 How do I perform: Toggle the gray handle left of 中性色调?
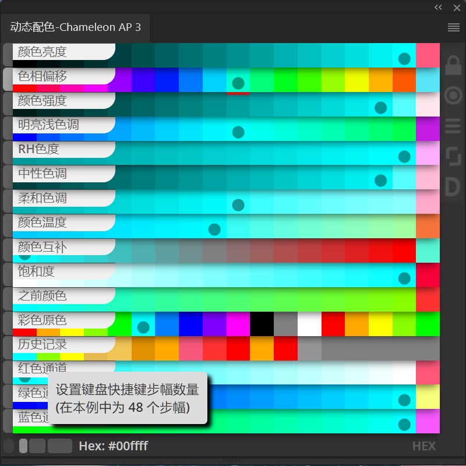[x=8, y=177]
